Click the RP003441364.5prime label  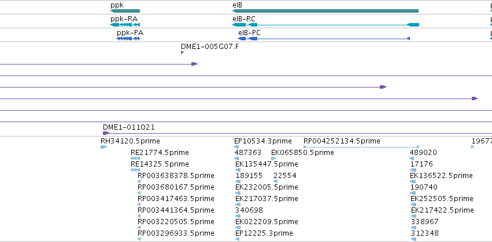(176, 210)
